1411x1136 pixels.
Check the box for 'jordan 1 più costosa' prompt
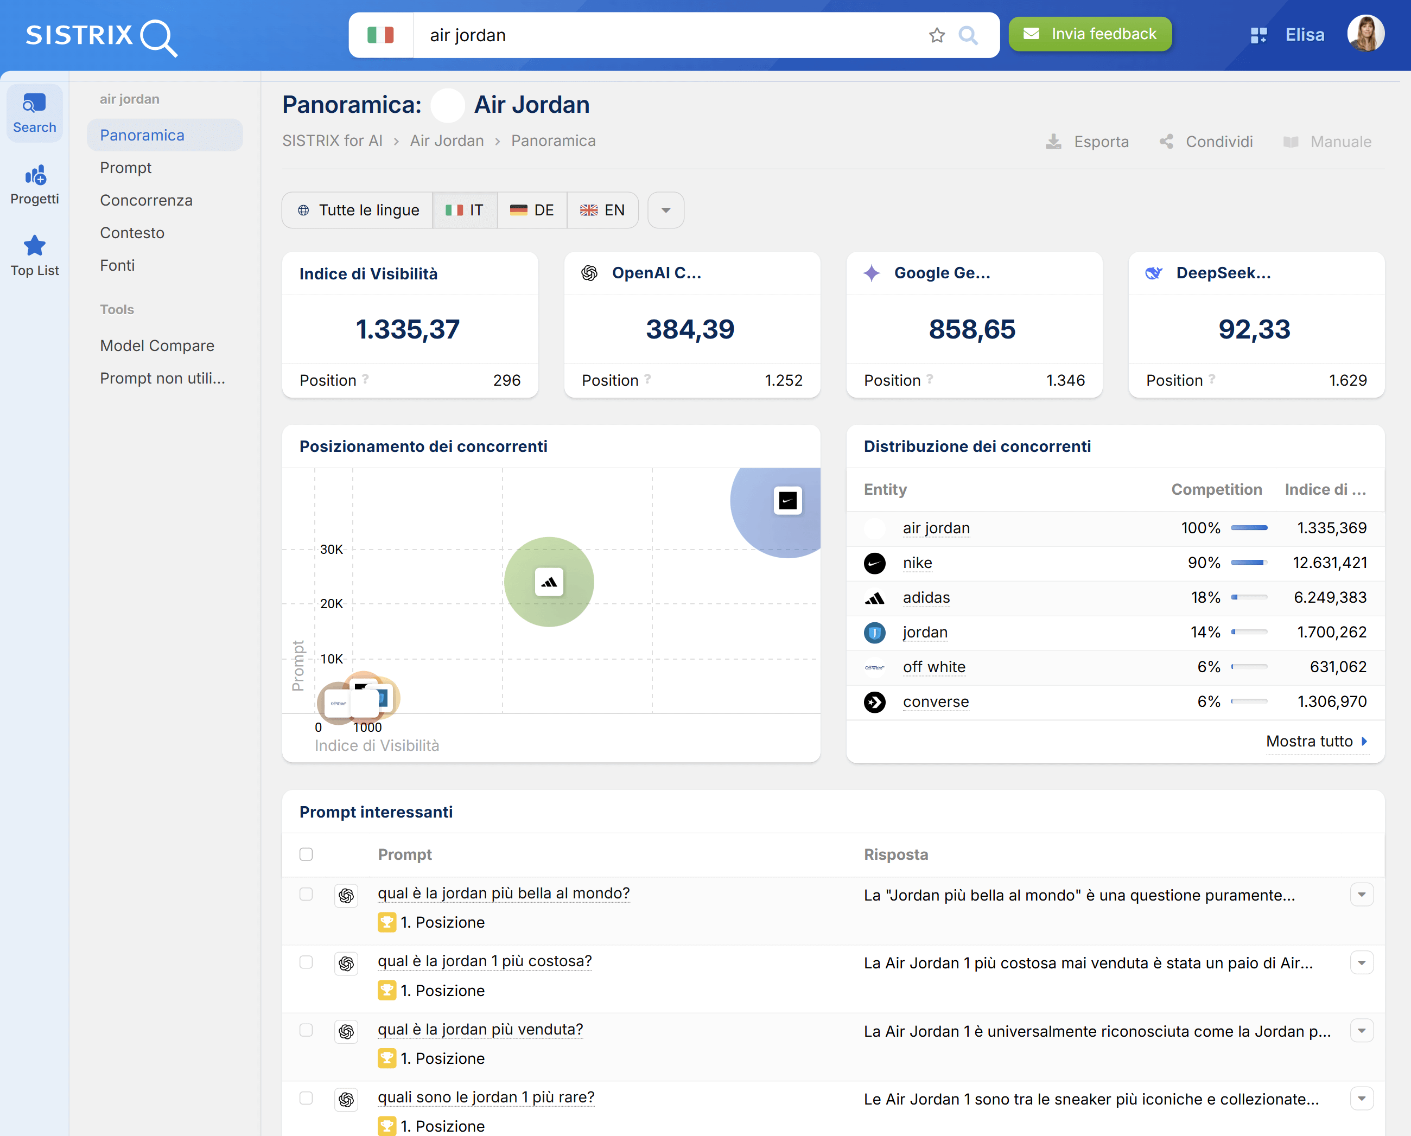click(x=306, y=962)
